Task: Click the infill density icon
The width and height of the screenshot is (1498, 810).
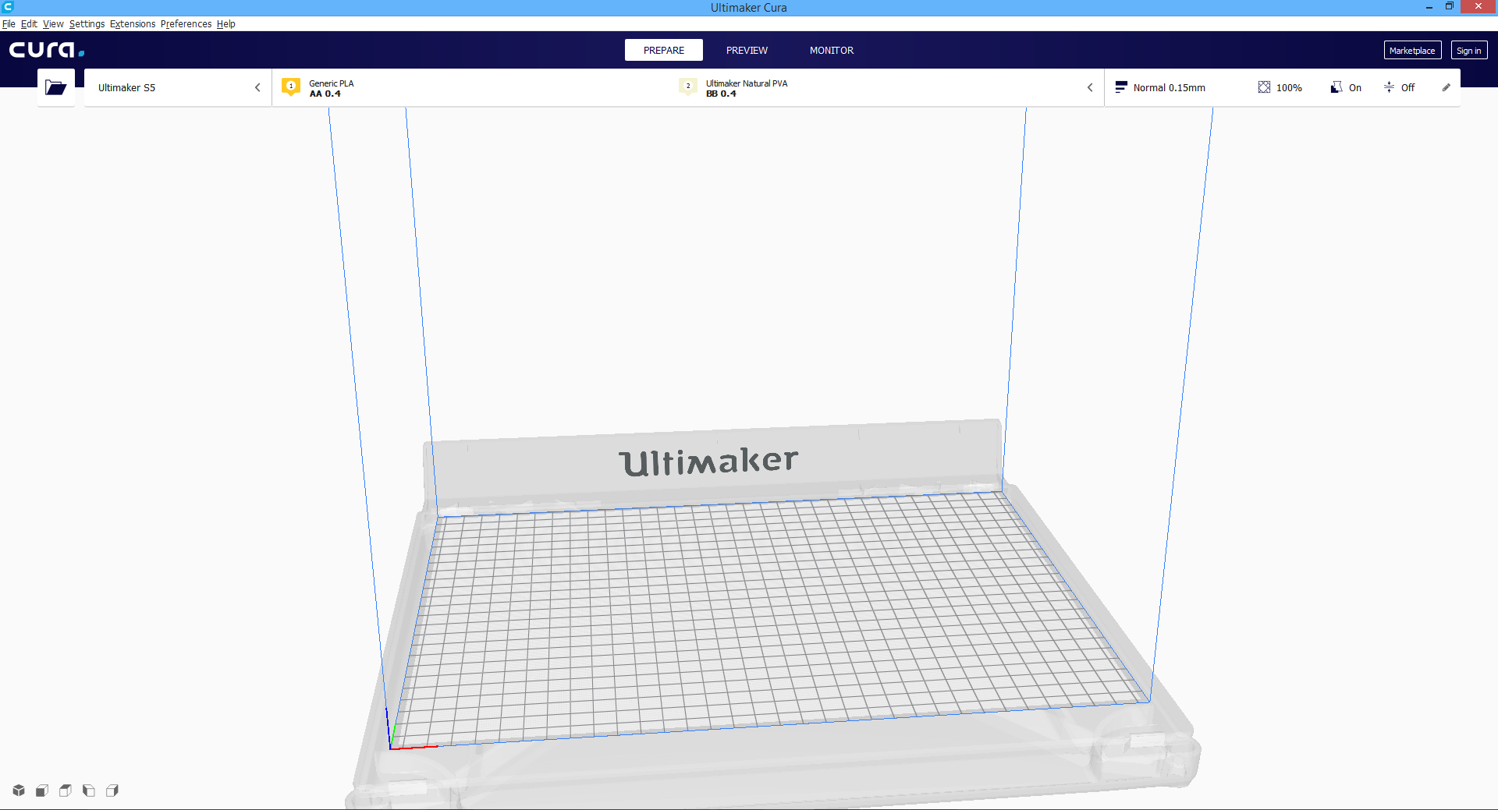Action: [x=1264, y=87]
